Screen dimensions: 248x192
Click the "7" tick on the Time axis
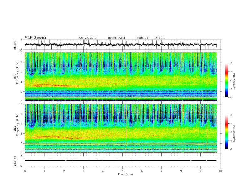162,171
